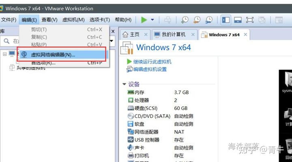Click the computer icon in library tree
Viewport: 292px width, 162px height.
(12, 54)
